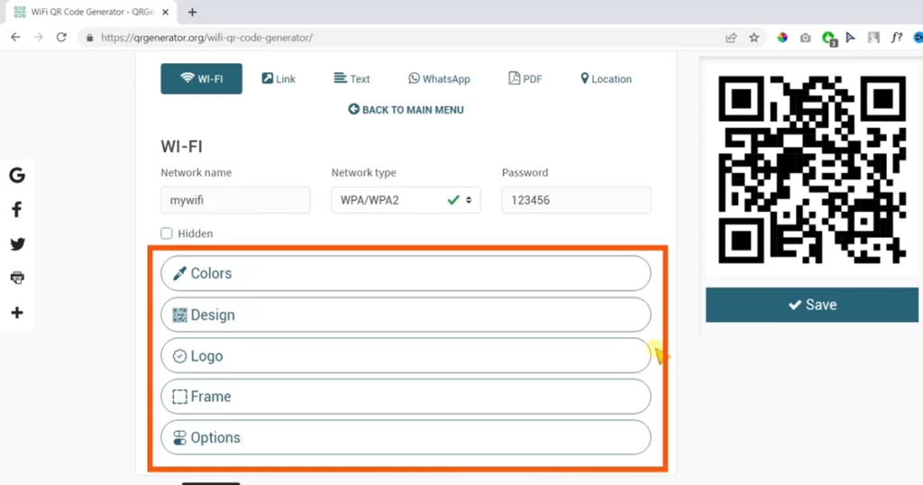Open the Network type dropdown
The height and width of the screenshot is (485, 923).
pyautogui.click(x=406, y=200)
